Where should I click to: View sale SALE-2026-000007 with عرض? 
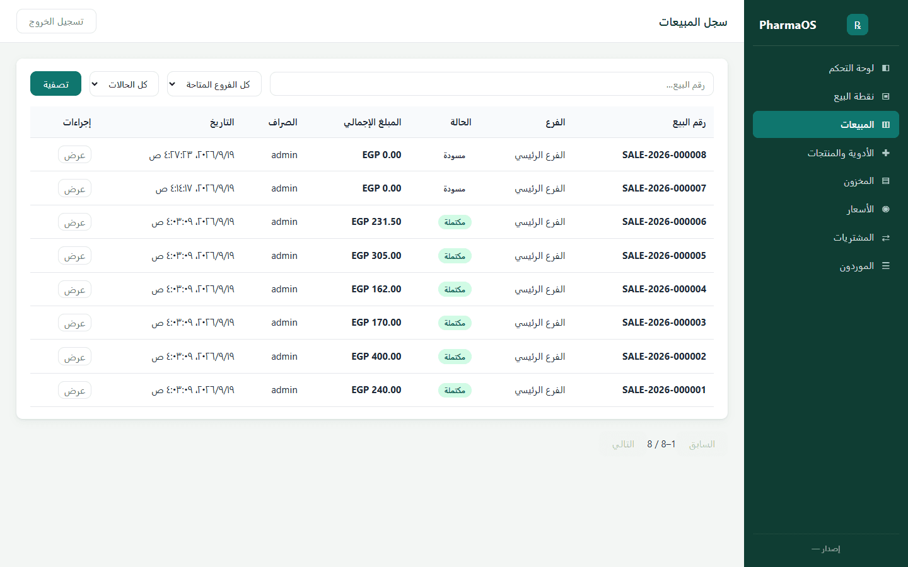[x=74, y=188]
